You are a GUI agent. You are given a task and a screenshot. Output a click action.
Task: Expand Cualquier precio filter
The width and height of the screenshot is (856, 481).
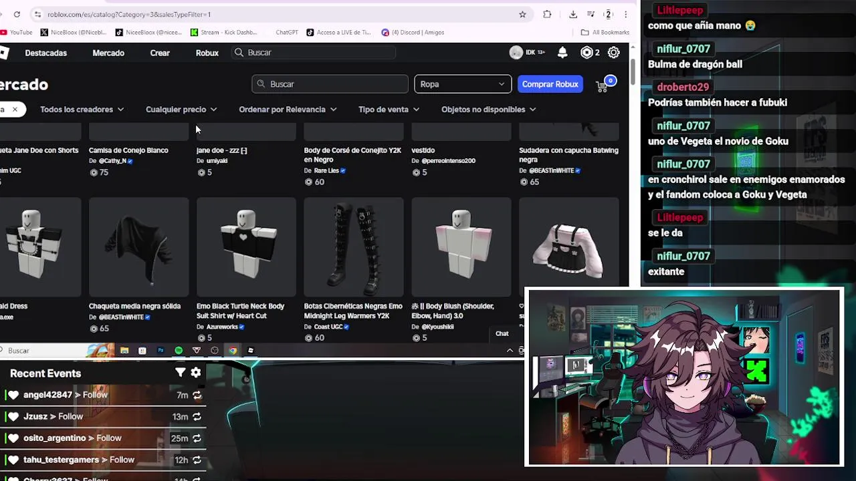coord(181,110)
